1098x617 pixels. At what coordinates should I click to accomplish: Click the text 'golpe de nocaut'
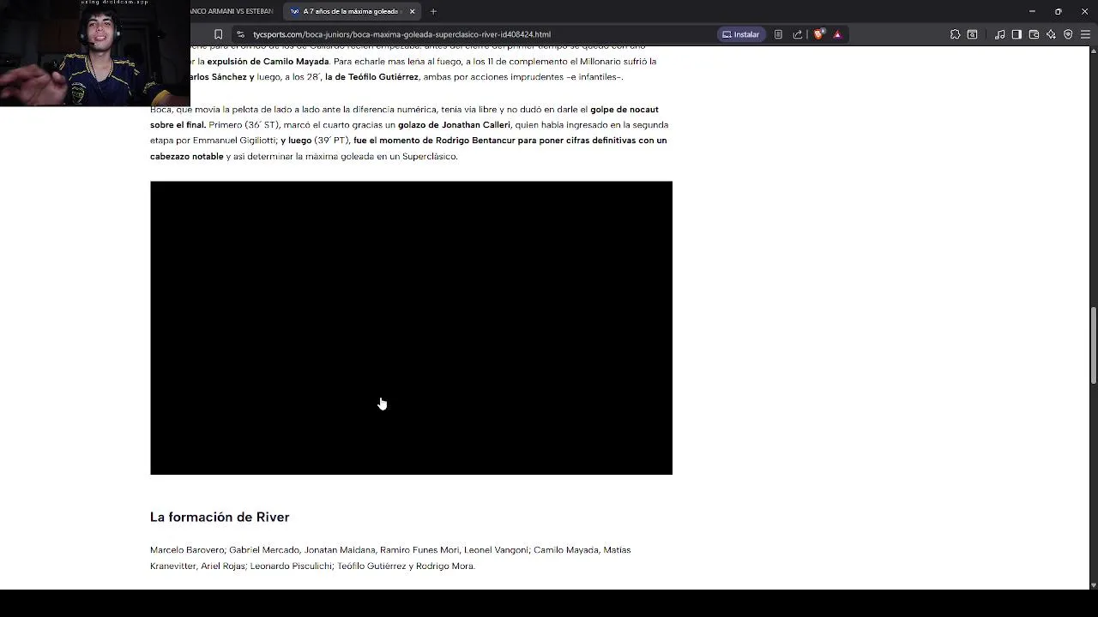pyautogui.click(x=624, y=110)
